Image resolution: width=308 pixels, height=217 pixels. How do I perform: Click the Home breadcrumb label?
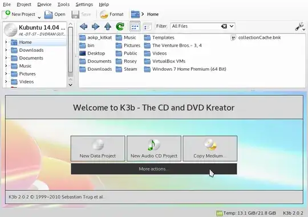[x=153, y=14]
